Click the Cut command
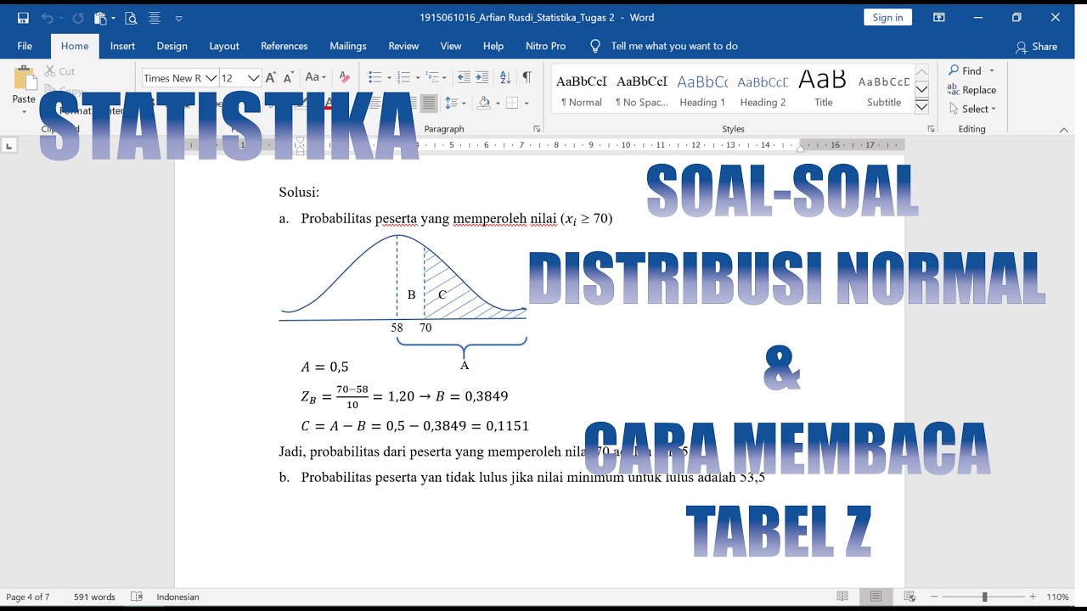This screenshot has width=1087, height=611. coord(60,71)
